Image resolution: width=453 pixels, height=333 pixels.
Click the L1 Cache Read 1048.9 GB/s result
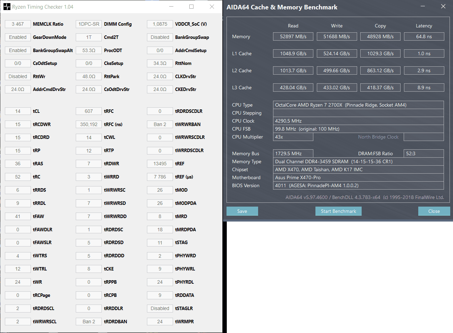[x=293, y=53]
